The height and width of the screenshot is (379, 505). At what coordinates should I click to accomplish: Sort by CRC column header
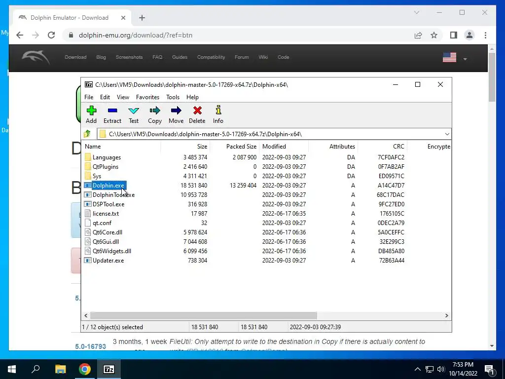(383, 146)
